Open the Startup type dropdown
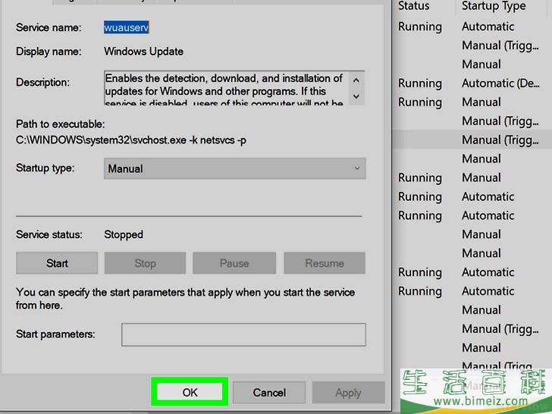552x414 pixels. tap(235, 168)
